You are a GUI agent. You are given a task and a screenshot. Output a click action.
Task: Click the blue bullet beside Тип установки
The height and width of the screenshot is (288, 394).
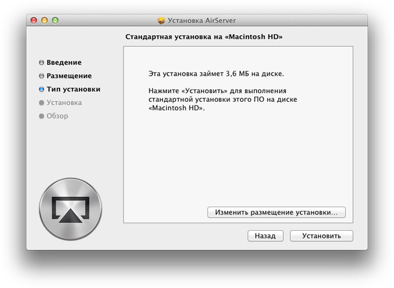pos(42,89)
